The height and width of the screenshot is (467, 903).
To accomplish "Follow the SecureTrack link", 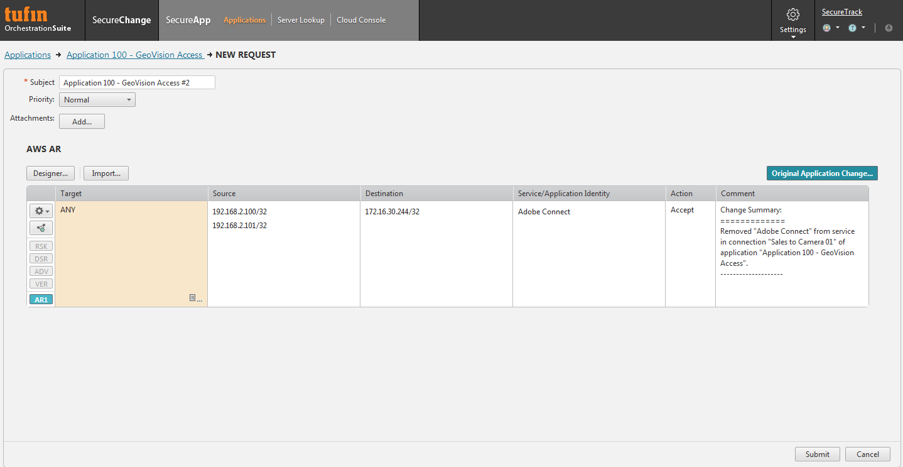I will click(841, 12).
